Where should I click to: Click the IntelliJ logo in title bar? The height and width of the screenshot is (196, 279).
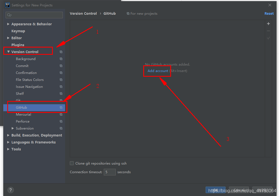click(8, 5)
